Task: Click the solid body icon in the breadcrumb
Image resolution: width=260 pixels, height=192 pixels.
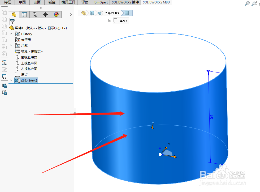Action: point(92,13)
